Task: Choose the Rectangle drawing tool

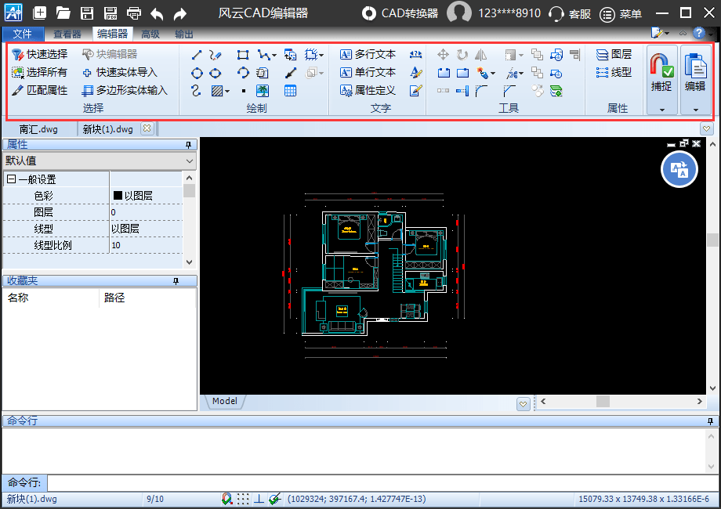Action: [243, 55]
